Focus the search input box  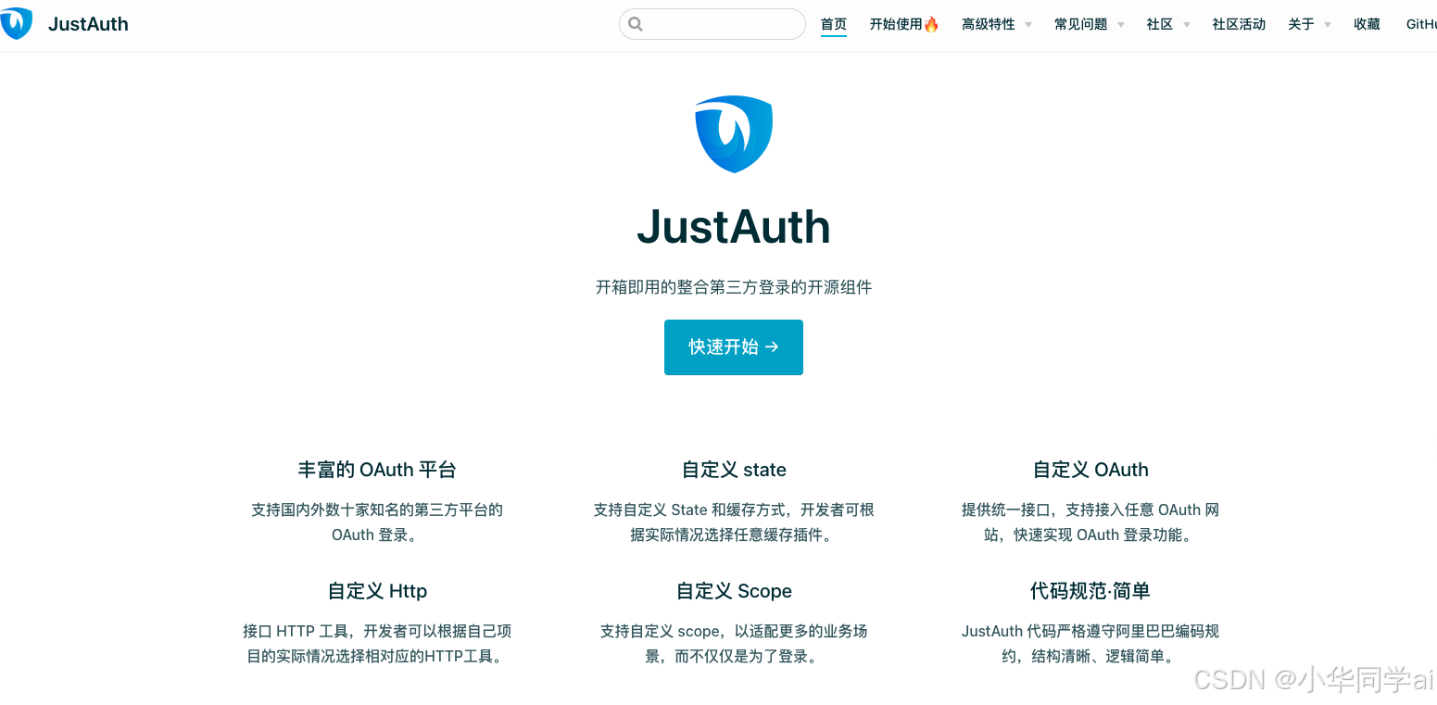712,24
